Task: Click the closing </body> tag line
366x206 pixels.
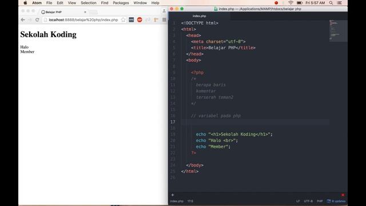Action: coord(194,165)
